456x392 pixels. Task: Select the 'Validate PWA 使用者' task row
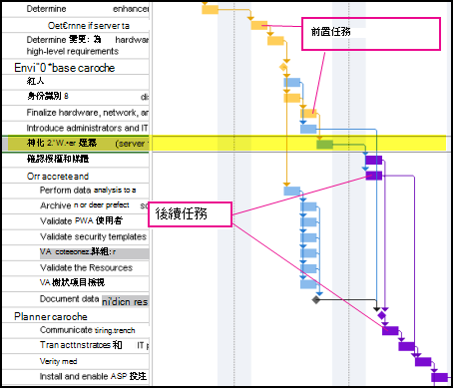click(76, 220)
